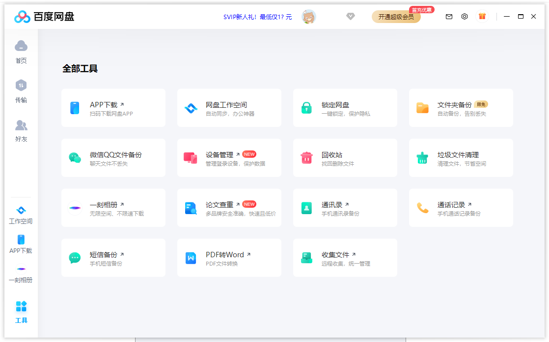The image size is (549, 342).
Task: Open the settings hexagon icon
Action: pyautogui.click(x=464, y=17)
